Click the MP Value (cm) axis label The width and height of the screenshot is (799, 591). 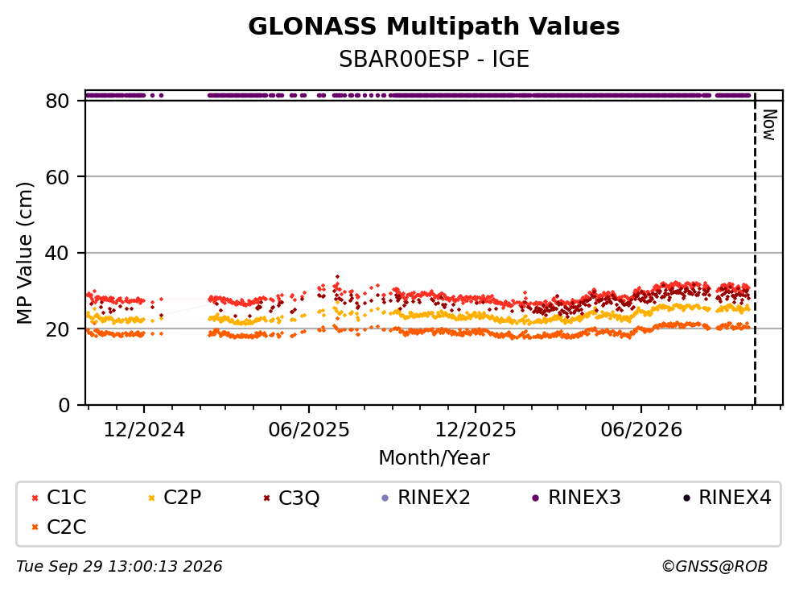pyautogui.click(x=24, y=253)
